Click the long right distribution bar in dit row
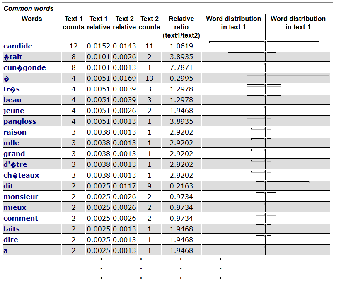Image resolution: width=341 pixels, height=284 pixels. (288, 182)
